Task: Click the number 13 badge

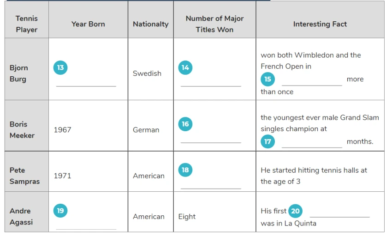Action: [x=60, y=67]
